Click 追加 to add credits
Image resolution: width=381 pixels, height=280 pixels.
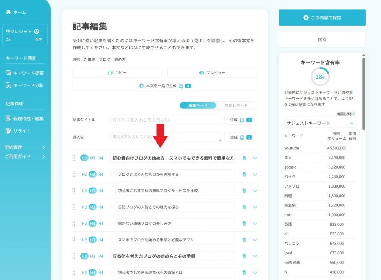(39, 39)
